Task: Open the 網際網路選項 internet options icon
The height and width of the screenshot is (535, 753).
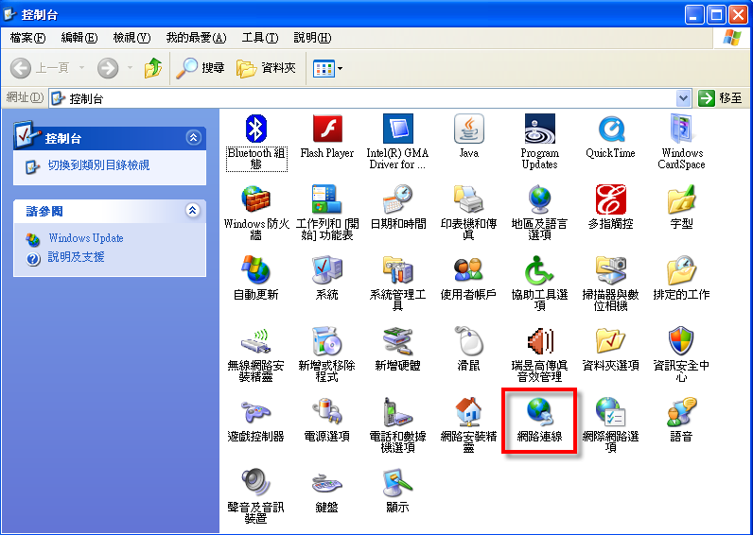Action: 611,413
